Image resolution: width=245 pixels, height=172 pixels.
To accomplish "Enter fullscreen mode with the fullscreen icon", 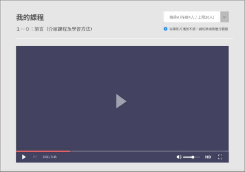I will [220, 157].
